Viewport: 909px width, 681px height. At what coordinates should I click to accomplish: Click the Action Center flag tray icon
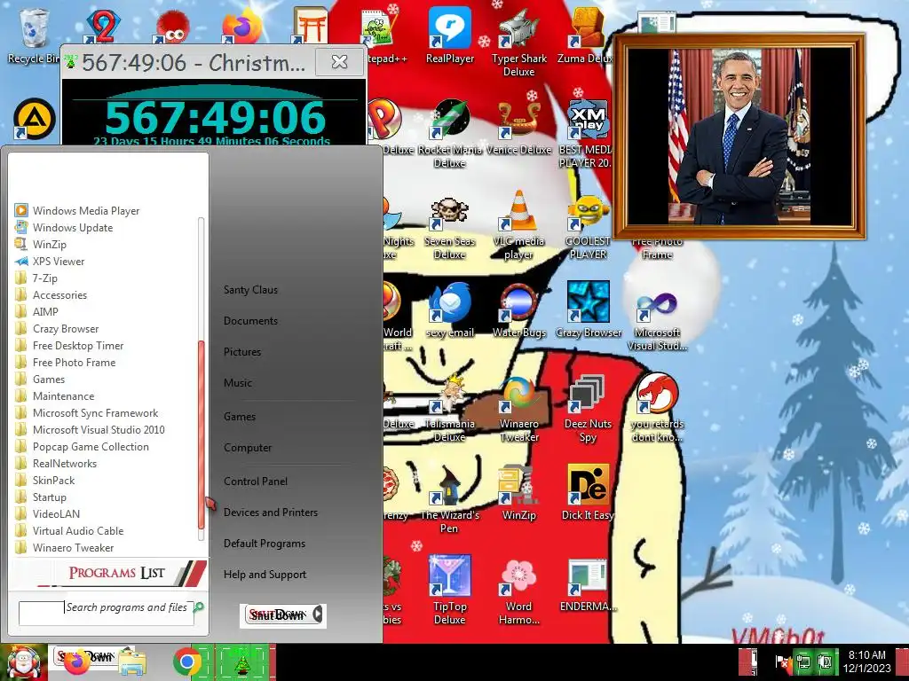[x=781, y=662]
